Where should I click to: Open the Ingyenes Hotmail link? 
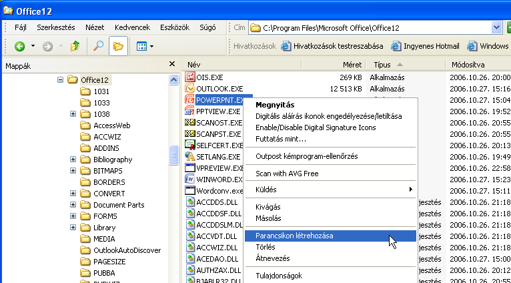pyautogui.click(x=426, y=46)
